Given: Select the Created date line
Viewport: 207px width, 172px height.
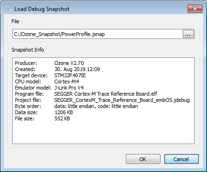Looking at the screenshot, I should 57,69.
